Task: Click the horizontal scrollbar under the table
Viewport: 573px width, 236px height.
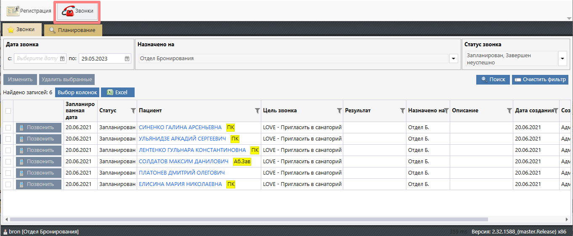Action: pyautogui.click(x=248, y=219)
